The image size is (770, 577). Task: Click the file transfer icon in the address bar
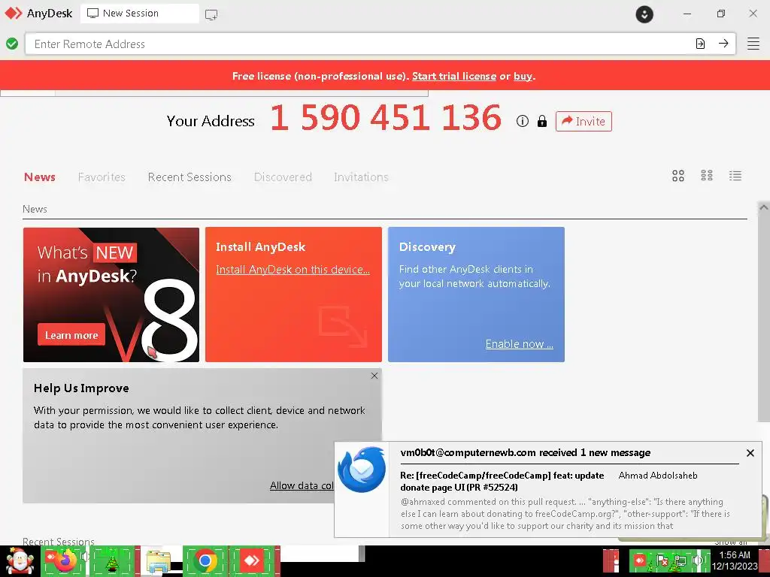[x=700, y=44]
